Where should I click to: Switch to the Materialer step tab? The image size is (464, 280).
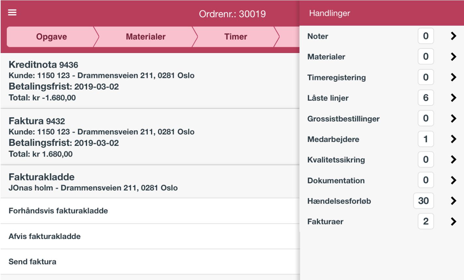pyautogui.click(x=146, y=37)
